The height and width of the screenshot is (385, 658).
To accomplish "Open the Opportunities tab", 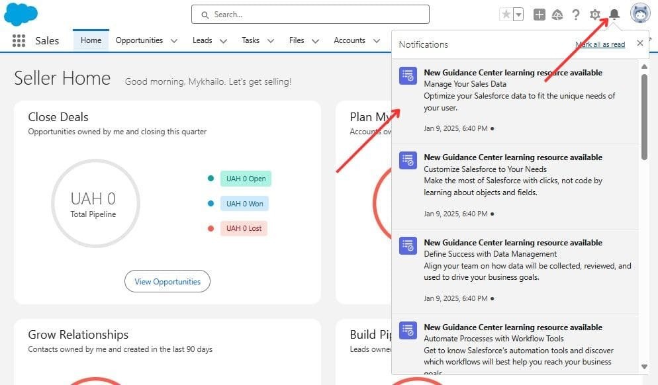I will click(x=139, y=40).
